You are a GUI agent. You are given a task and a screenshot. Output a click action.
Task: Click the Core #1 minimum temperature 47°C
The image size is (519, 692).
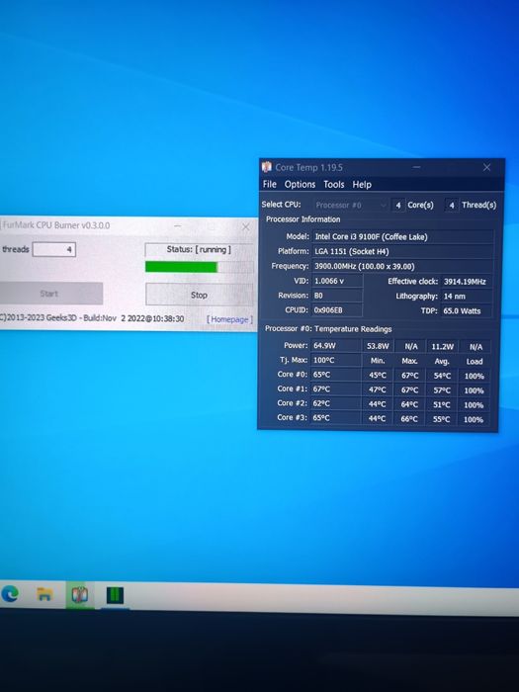tap(378, 389)
